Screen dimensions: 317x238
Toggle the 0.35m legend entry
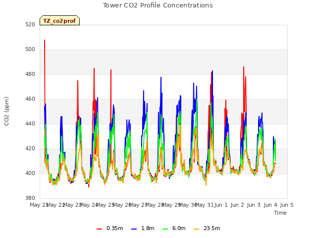click(110, 228)
